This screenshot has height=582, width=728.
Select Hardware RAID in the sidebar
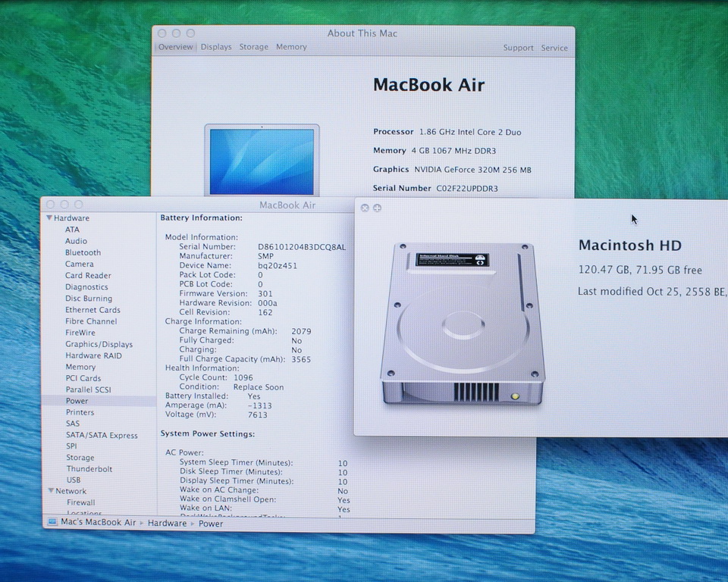pyautogui.click(x=93, y=355)
